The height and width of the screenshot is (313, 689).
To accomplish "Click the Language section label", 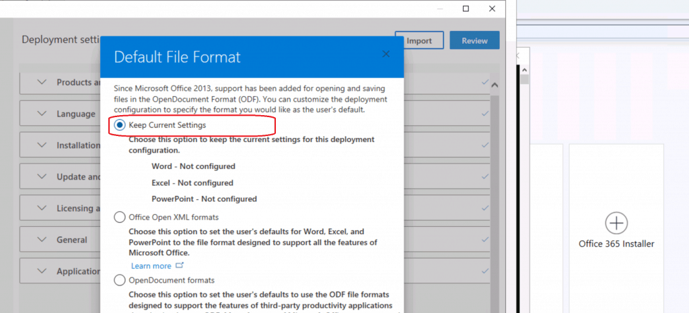I will click(x=75, y=114).
